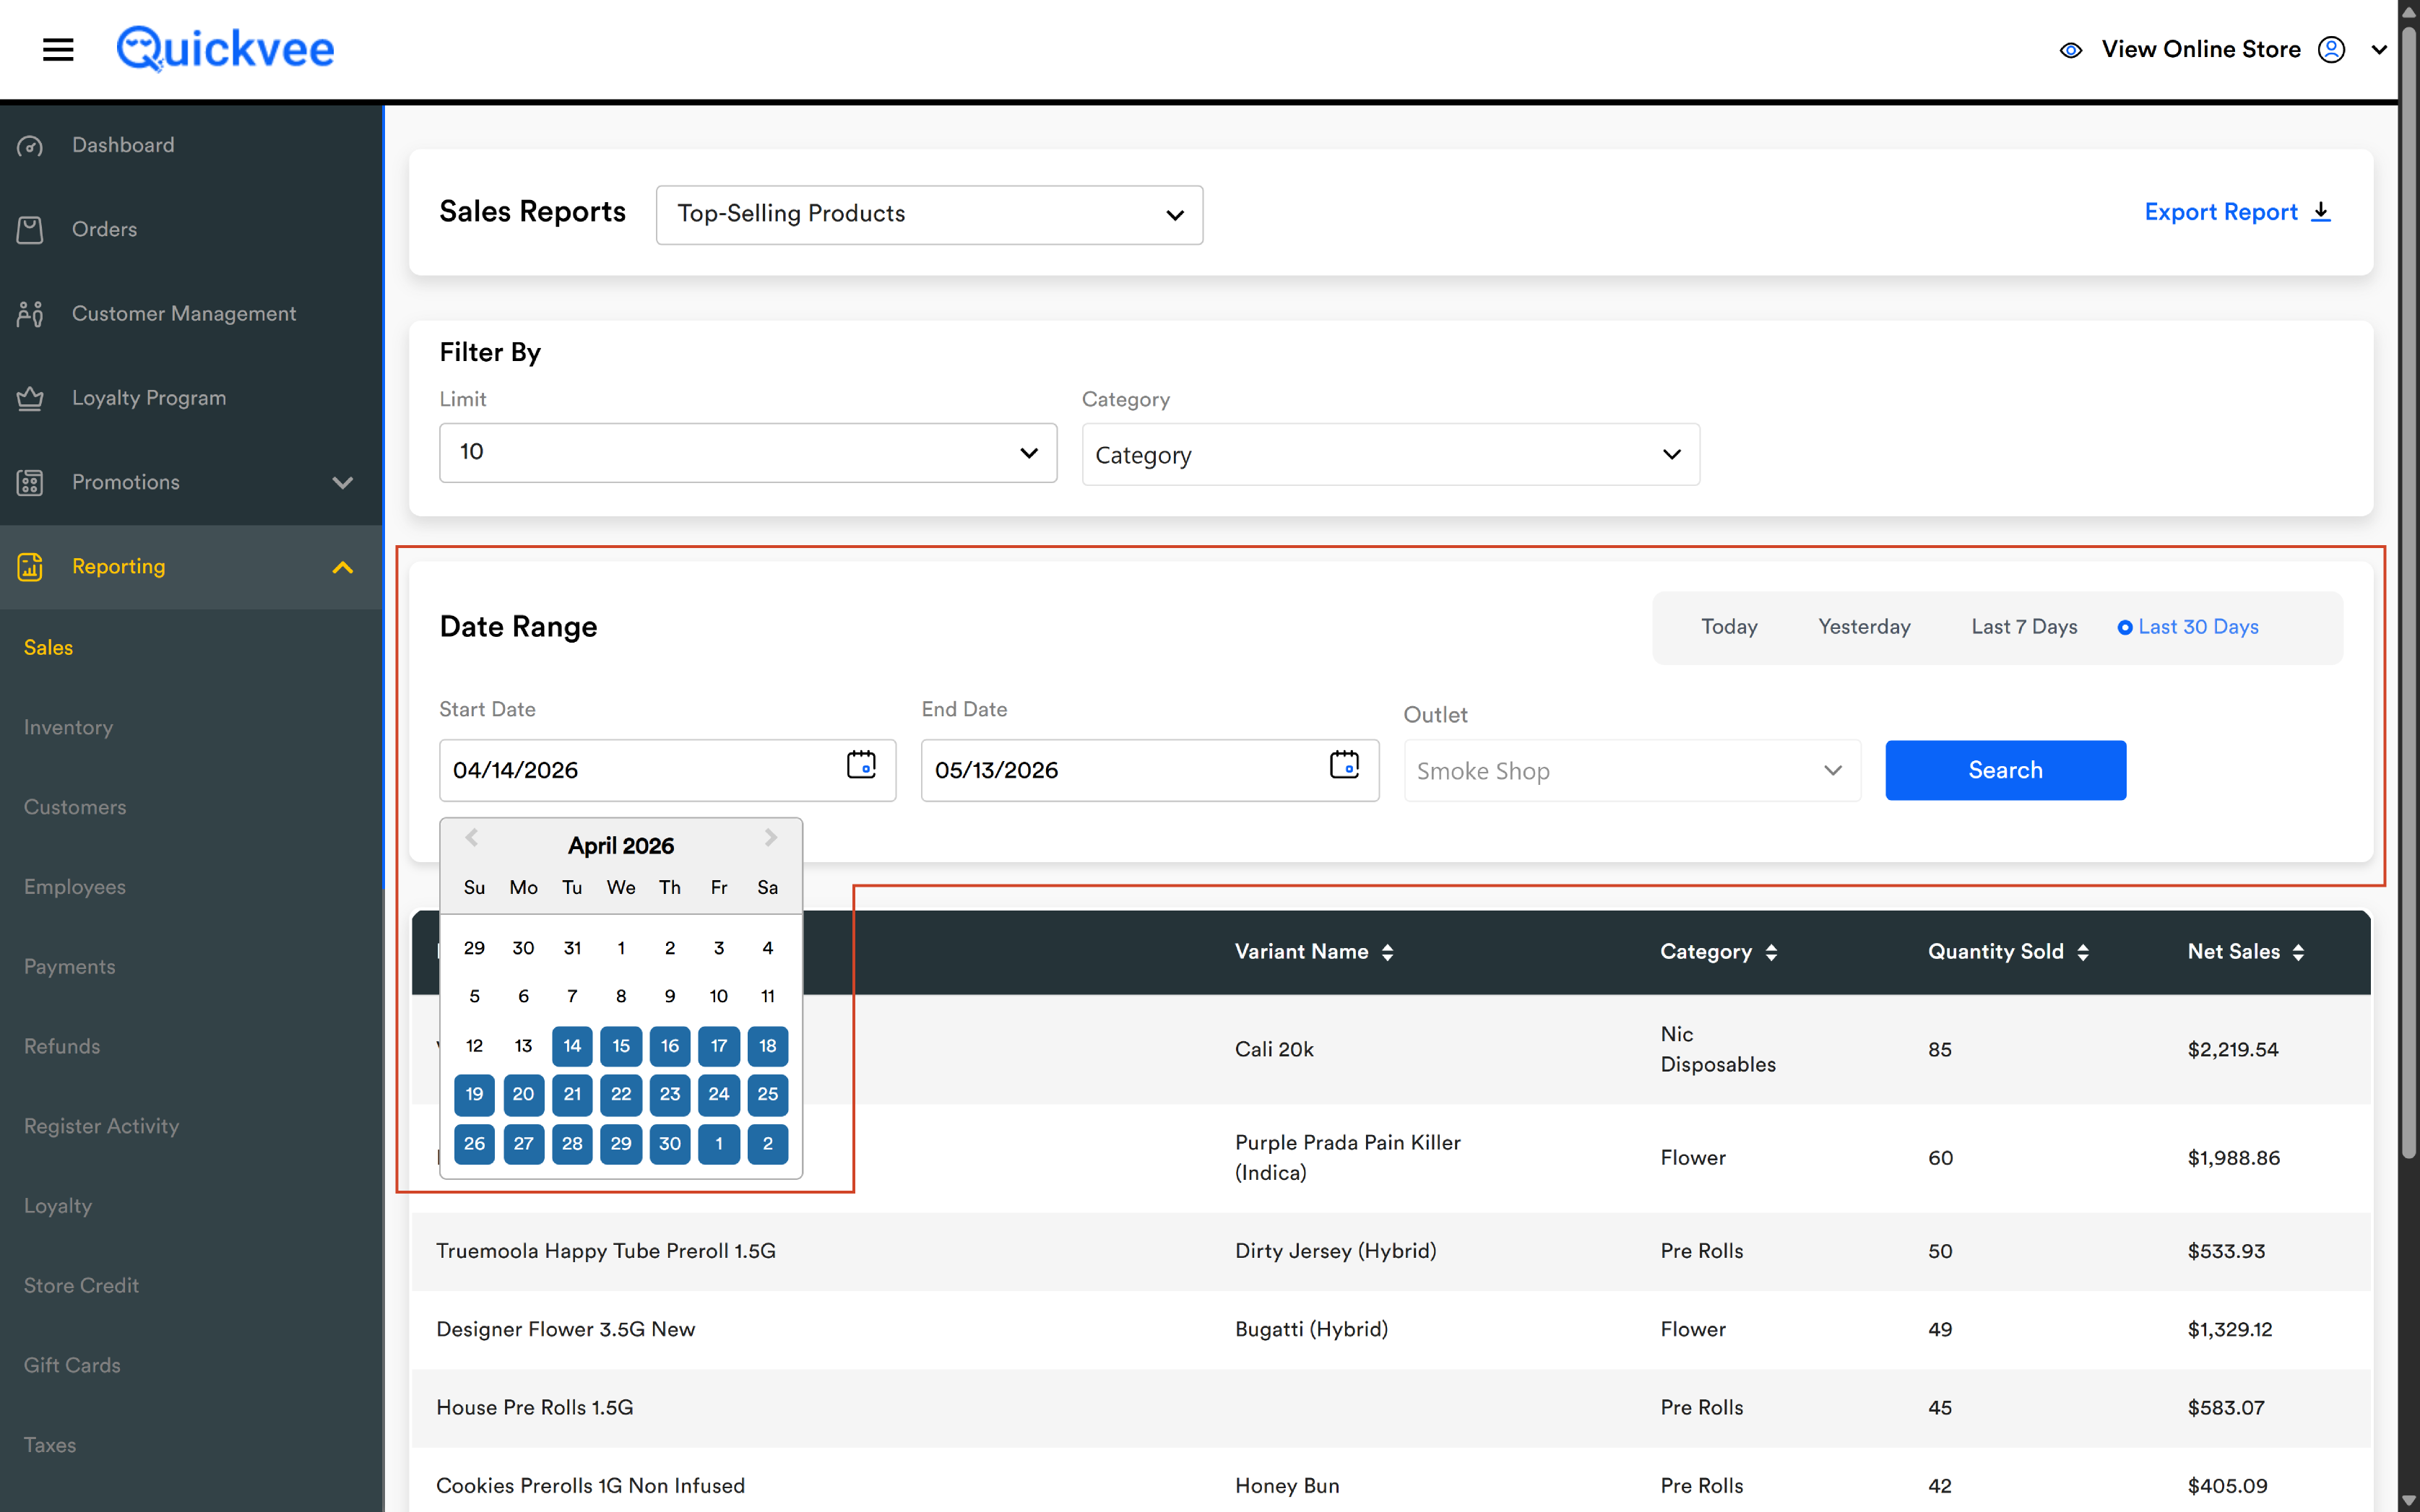The image size is (2420, 1512).
Task: Click the Reporting chart icon
Action: (30, 567)
